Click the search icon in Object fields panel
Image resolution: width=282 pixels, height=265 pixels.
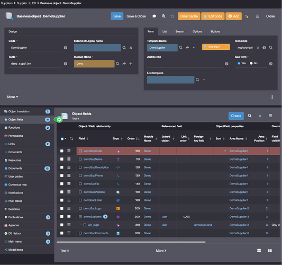click(x=250, y=116)
